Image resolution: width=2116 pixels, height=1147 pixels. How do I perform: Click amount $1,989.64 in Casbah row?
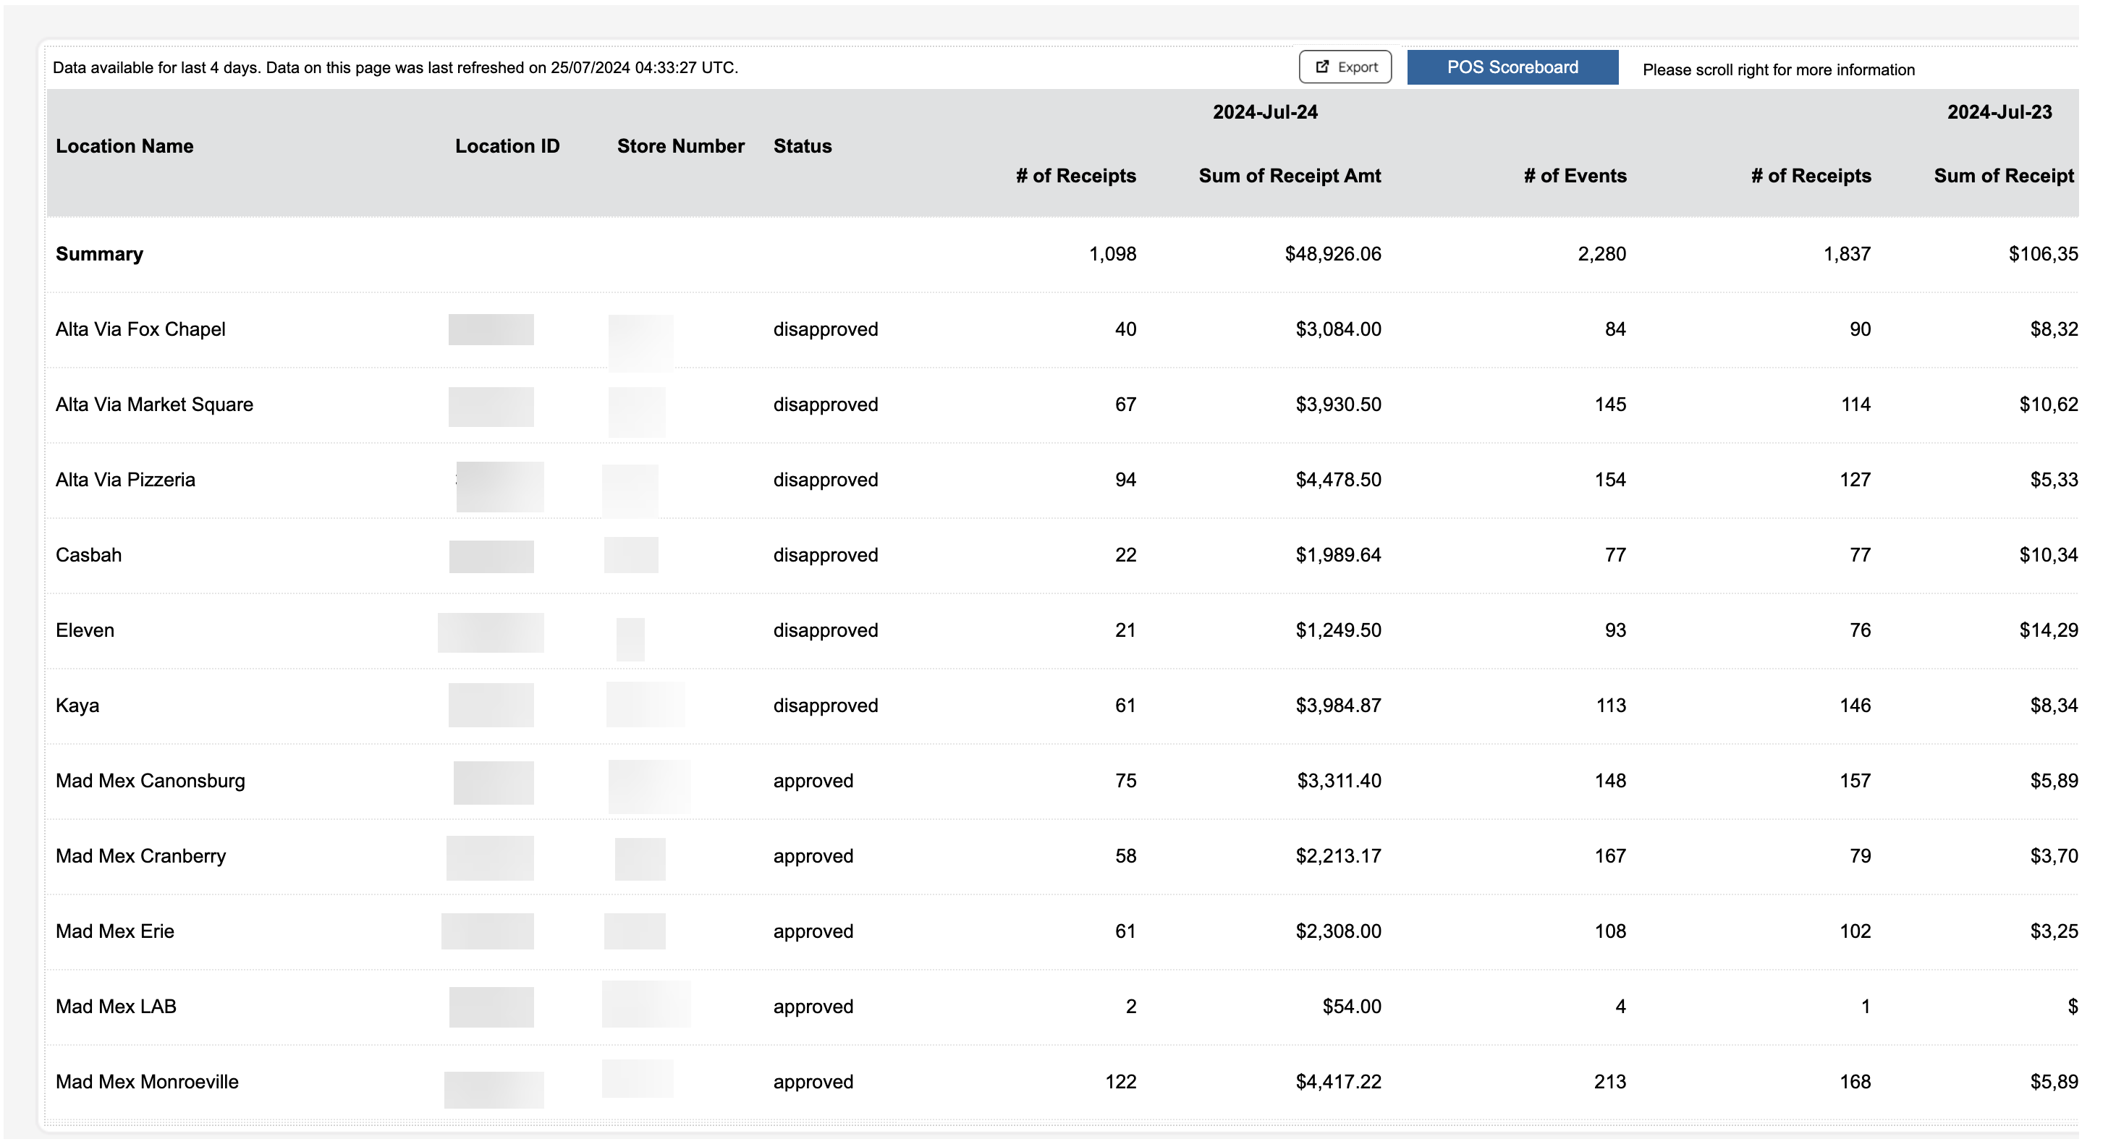1338,556
